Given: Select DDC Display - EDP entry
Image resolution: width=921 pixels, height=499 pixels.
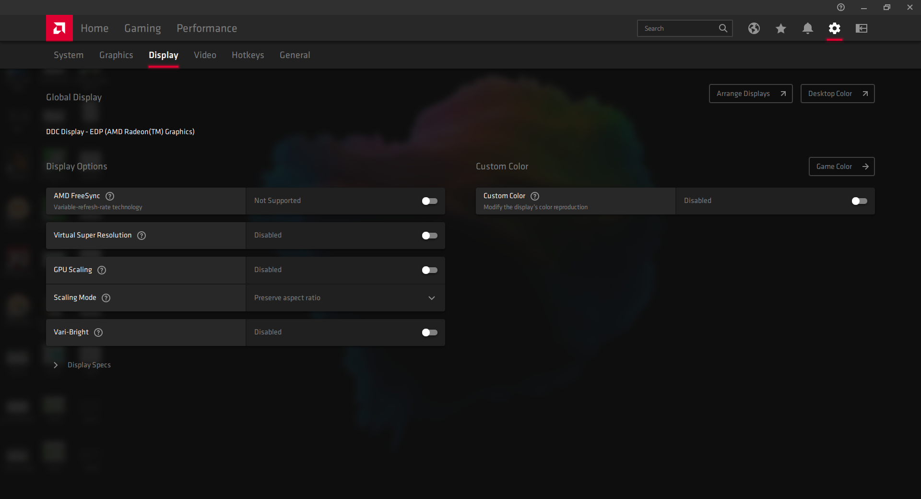Looking at the screenshot, I should (120, 131).
